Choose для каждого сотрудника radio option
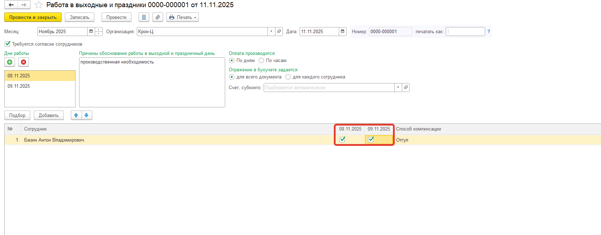Image resolution: width=601 pixels, height=235 pixels. 288,77
